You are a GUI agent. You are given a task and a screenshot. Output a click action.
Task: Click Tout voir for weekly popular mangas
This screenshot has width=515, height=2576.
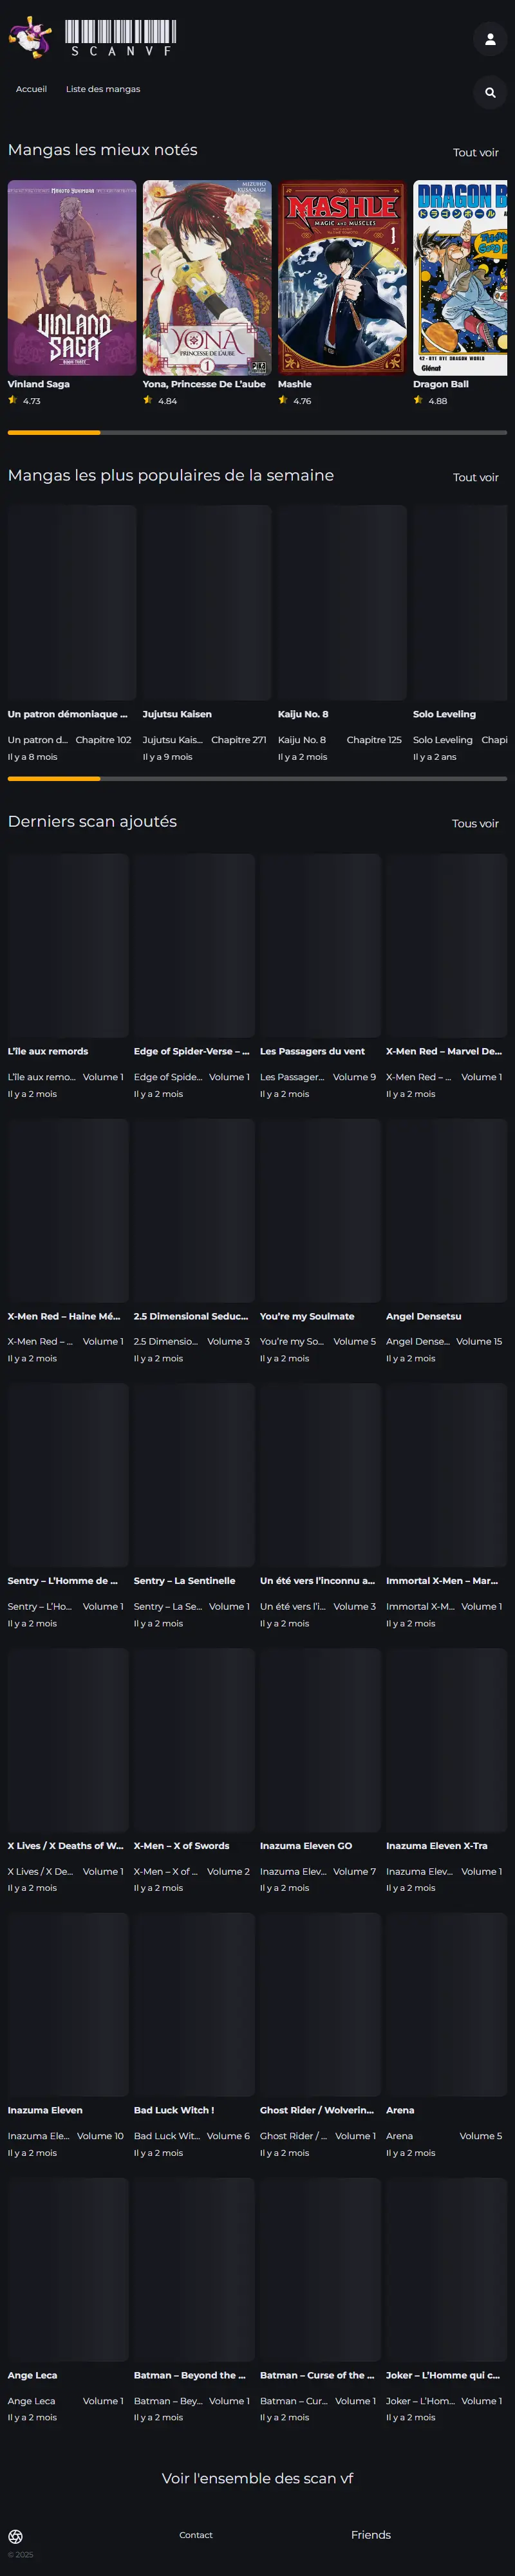point(475,477)
